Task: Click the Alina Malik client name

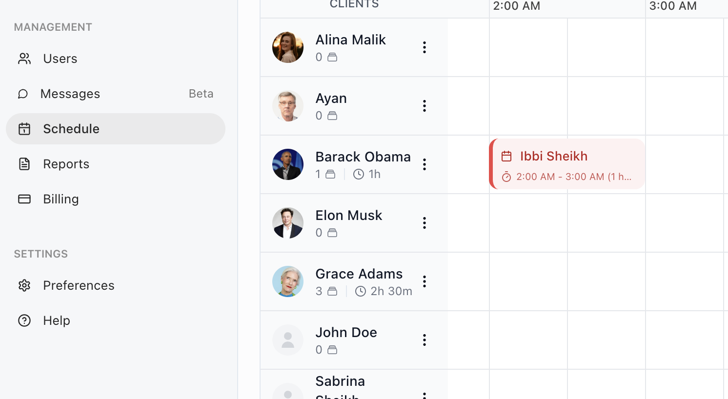Action: (350, 40)
